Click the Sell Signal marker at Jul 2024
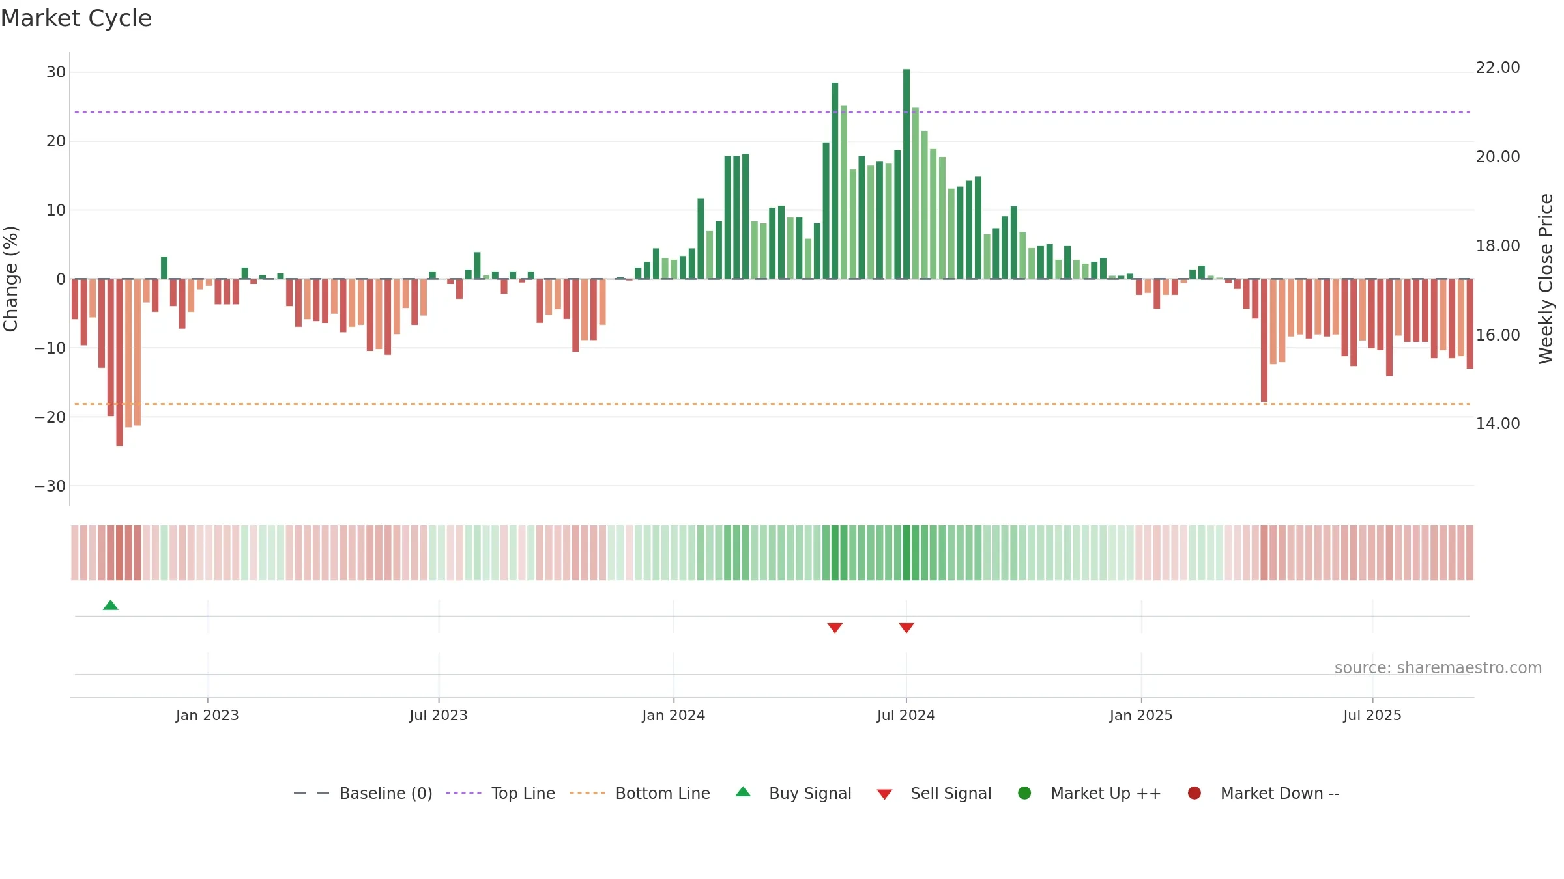This screenshot has width=1564, height=879. click(x=906, y=628)
